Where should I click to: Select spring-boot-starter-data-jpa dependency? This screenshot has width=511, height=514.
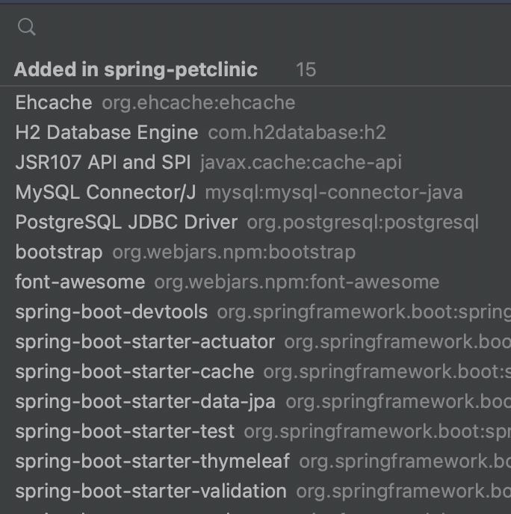point(145,402)
